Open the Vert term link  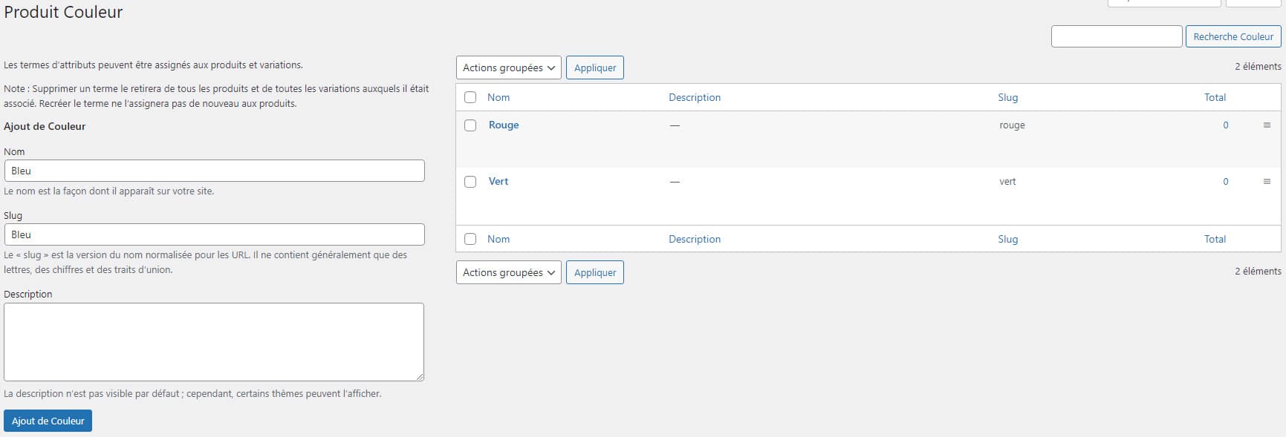(499, 182)
